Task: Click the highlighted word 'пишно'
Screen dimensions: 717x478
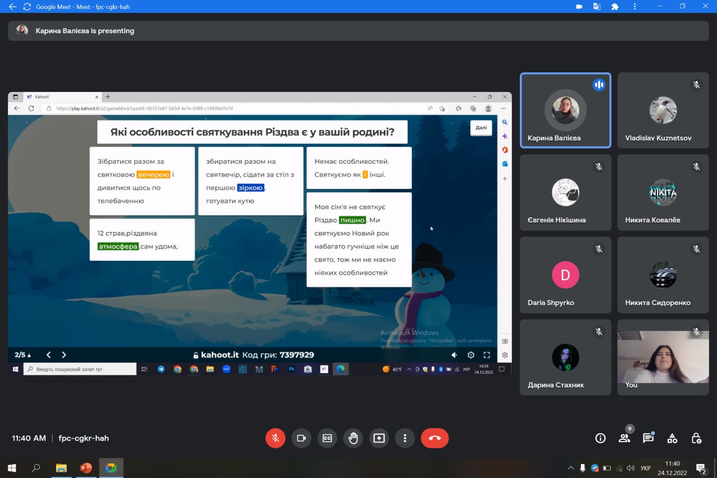Action: [352, 220]
